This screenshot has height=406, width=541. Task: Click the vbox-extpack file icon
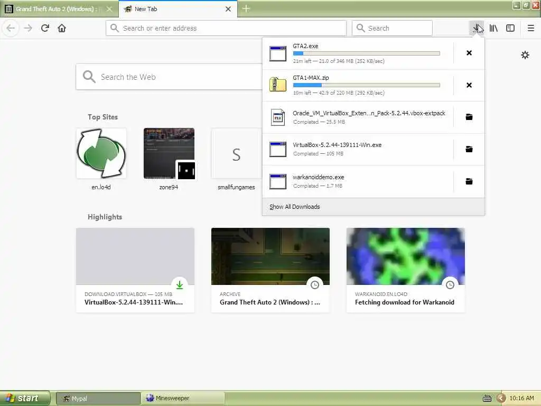(278, 117)
